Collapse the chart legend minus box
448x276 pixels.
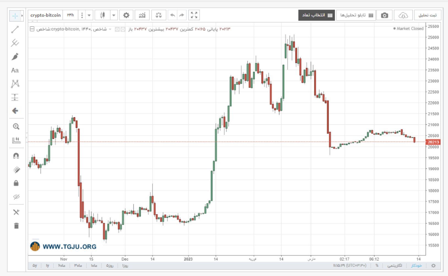32,29
